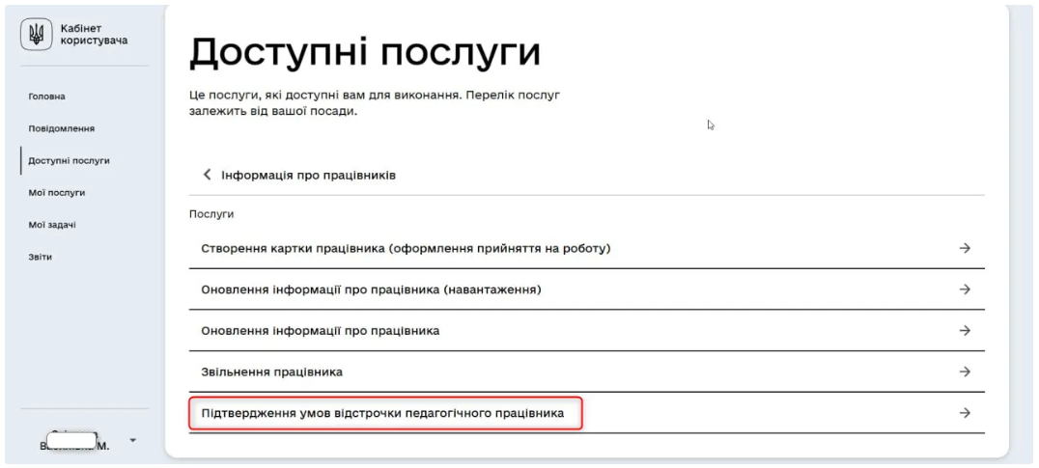
Task: Open Підтвердження умов відстрочки педагогічного працівника
Action: point(386,414)
